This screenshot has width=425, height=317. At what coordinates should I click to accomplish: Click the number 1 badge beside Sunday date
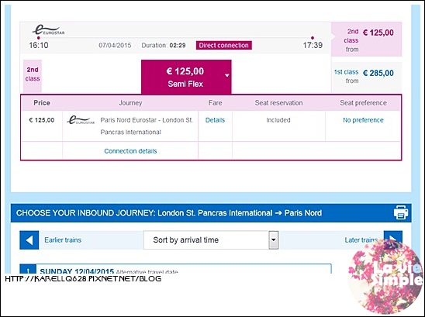28,269
